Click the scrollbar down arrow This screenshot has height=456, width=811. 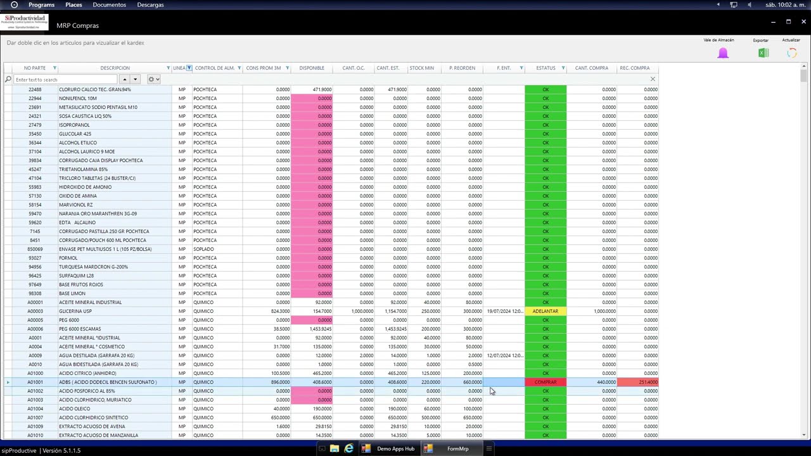point(803,435)
